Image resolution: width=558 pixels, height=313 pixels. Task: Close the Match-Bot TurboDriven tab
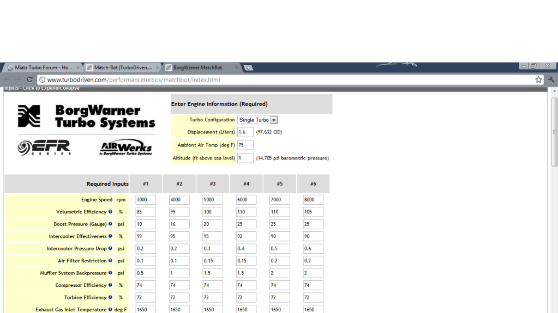coord(157,67)
